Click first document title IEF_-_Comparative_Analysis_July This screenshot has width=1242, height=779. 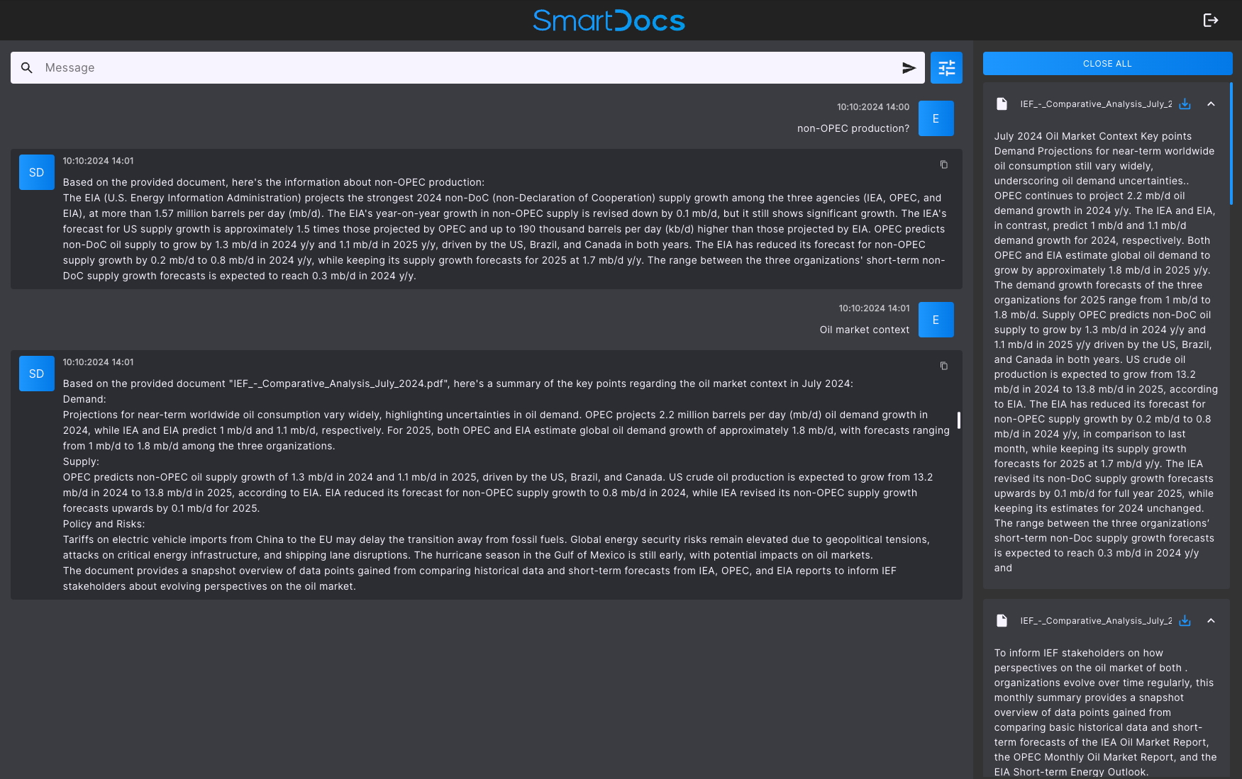click(1095, 104)
